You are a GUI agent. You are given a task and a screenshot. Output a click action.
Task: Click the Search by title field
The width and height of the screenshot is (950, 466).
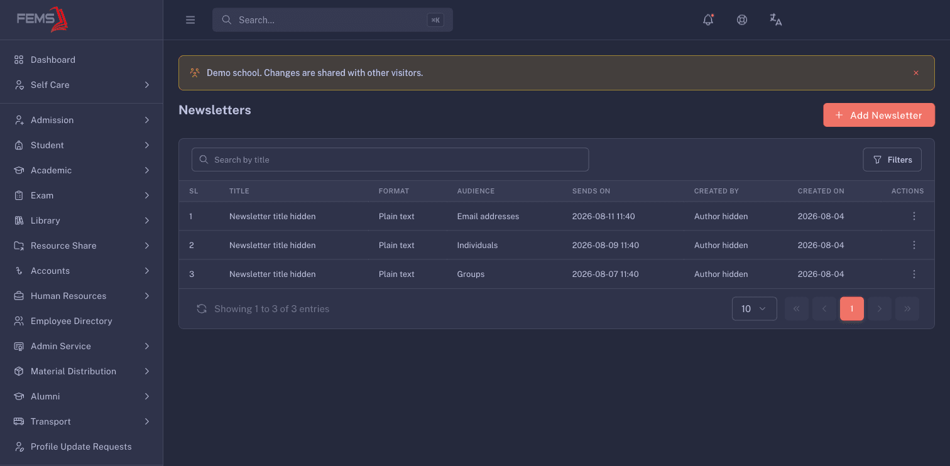click(x=390, y=160)
